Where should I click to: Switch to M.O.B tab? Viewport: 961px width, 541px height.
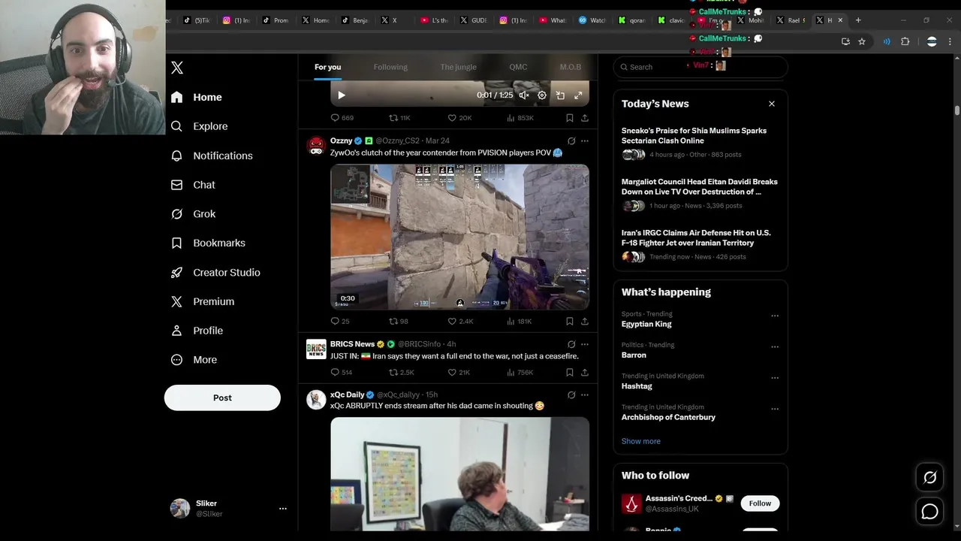tap(570, 67)
